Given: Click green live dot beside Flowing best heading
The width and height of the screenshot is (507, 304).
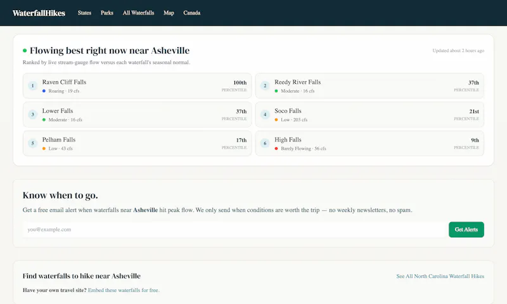Looking at the screenshot, I should coord(25,51).
